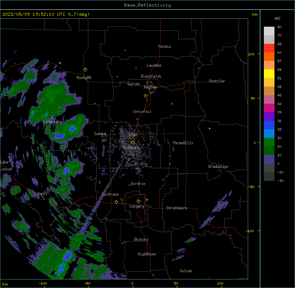The image size is (295, 288).
Task: Click the white 80 dBZ legend swatch
Action: pyautogui.click(x=269, y=31)
